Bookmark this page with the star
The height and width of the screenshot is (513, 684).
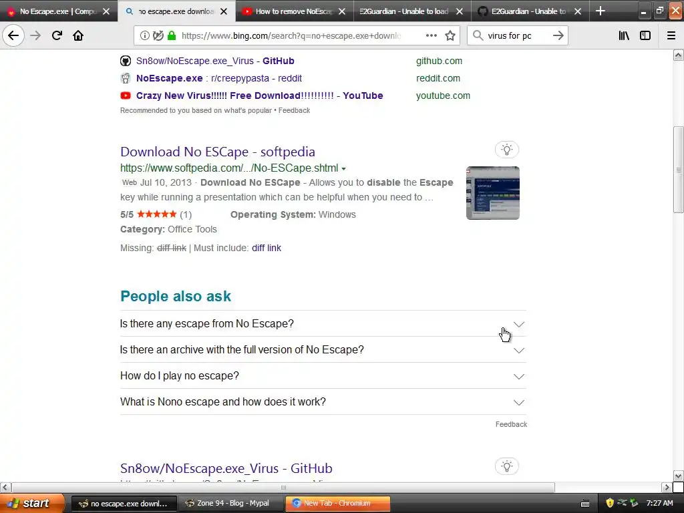(x=450, y=35)
